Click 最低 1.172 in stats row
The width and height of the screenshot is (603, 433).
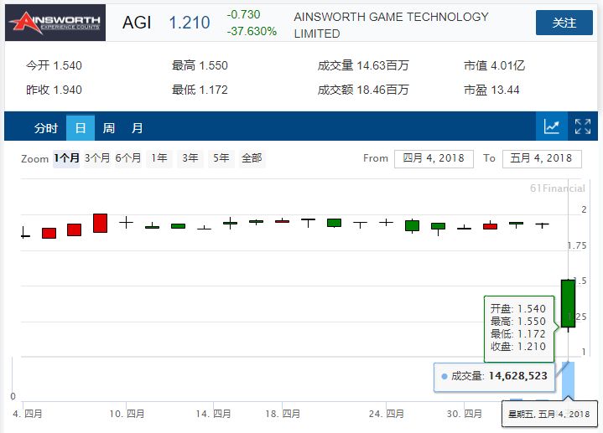(x=200, y=90)
